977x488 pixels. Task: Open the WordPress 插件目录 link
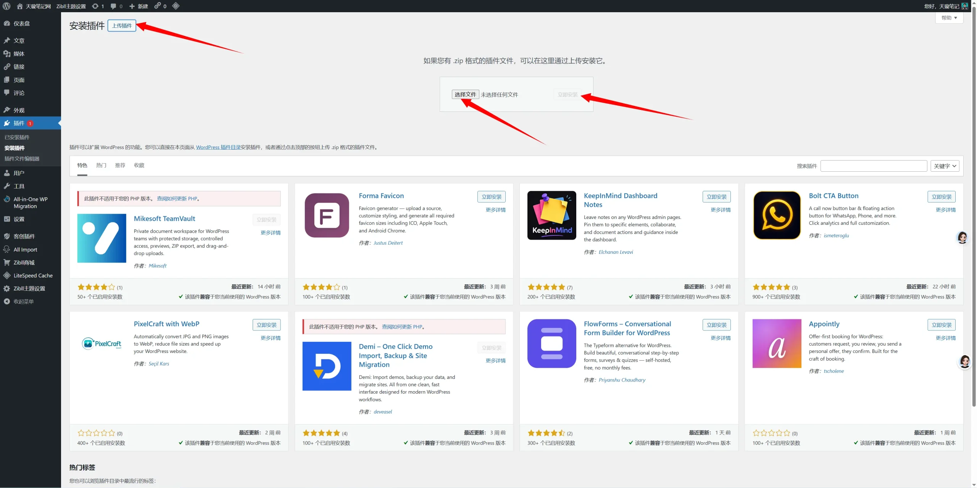tap(218, 147)
